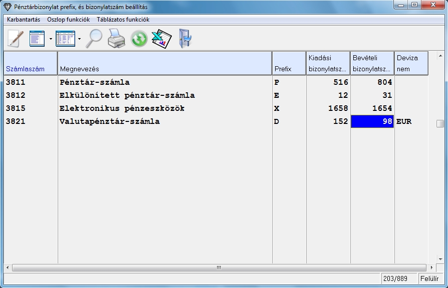
Task: Export the table to Excel
Action: [x=161, y=39]
